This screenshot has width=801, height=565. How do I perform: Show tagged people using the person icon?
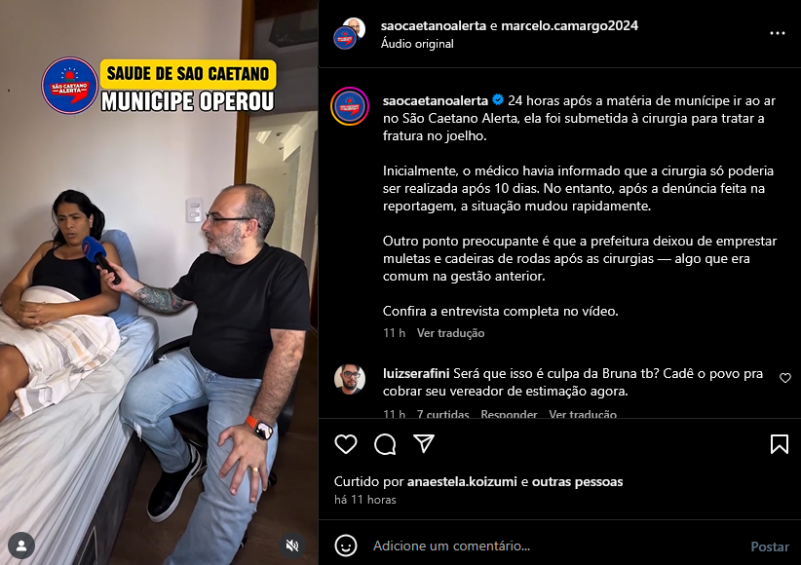point(21,546)
